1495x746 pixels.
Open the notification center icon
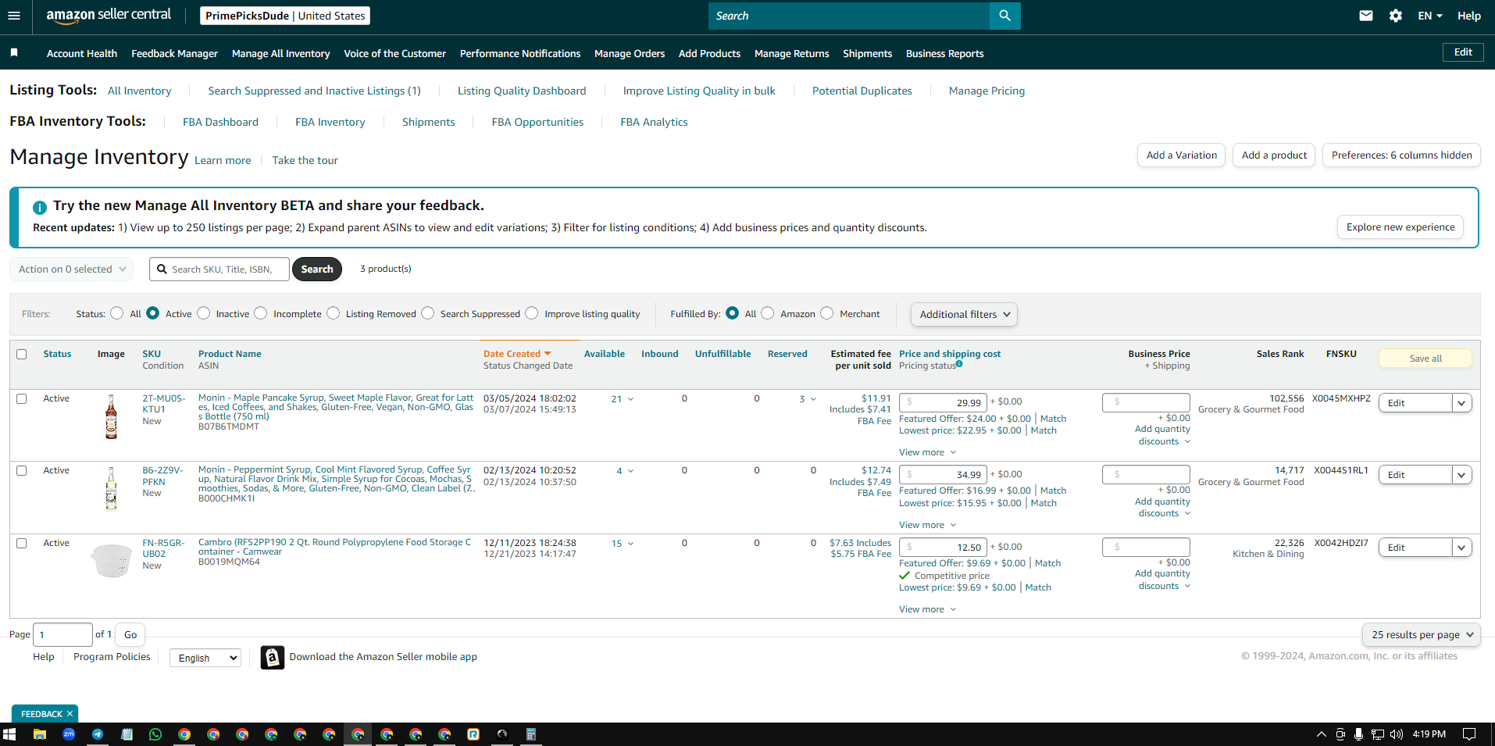point(1469,734)
